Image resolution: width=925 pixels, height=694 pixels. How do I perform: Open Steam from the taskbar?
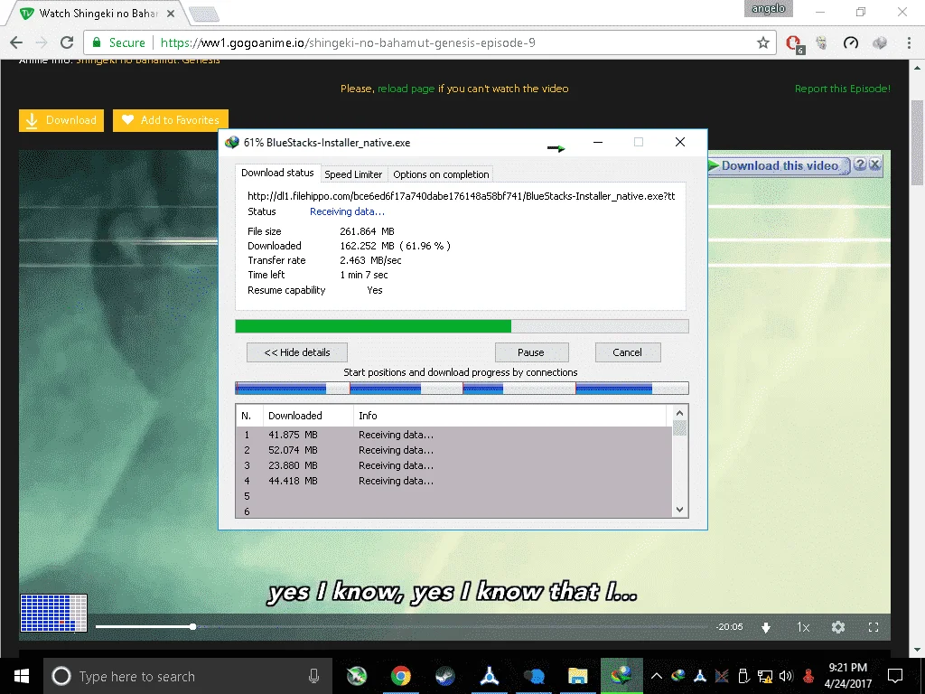click(x=444, y=676)
